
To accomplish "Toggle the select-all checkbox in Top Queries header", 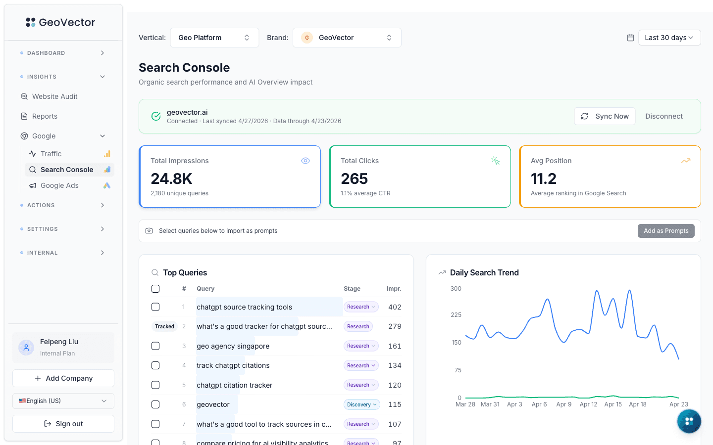I will [x=155, y=288].
